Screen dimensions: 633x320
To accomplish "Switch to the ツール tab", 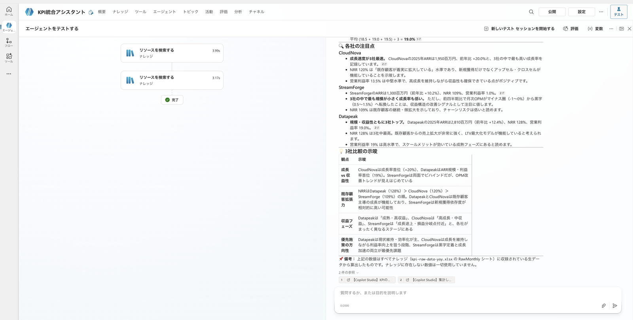I will pos(140,12).
